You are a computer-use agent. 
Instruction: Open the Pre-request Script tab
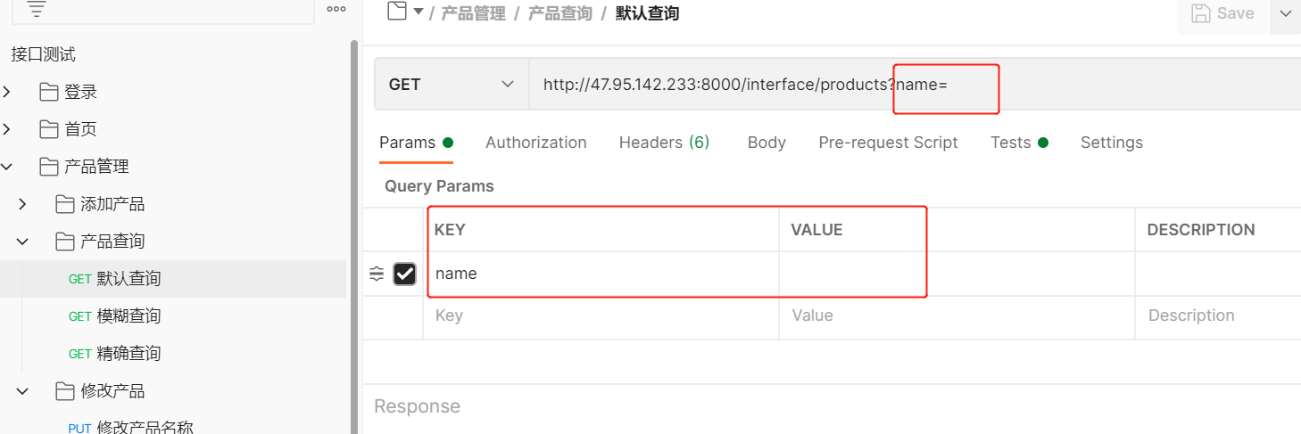tap(888, 143)
